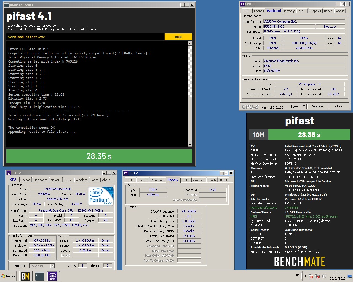Image resolution: width=353 pixels, height=282 pixels.
Task: Click the yellow RUN button in pifast Launcher
Action: (178, 37)
